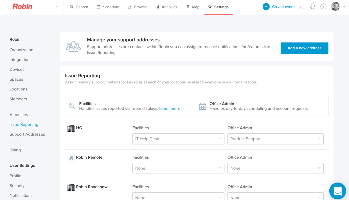Click the blue plus Create event icon
Image resolution: width=349 pixels, height=200 pixels.
[266, 7]
